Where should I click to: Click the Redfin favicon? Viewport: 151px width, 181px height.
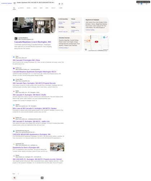coord(14,92)
